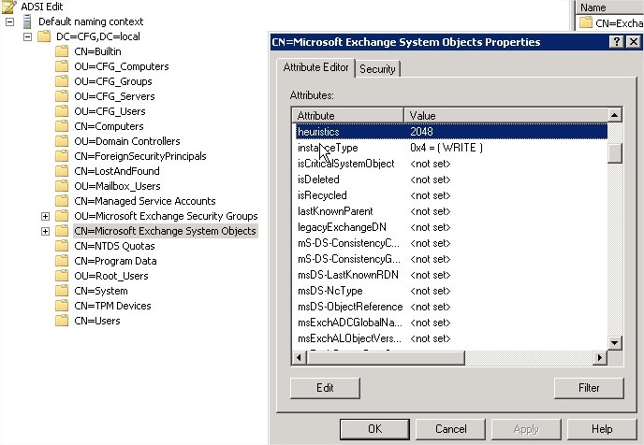Click the Cancel button
644x445 pixels.
click(x=450, y=429)
